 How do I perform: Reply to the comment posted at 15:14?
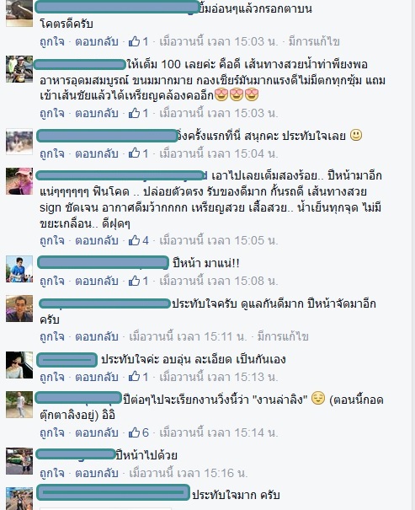(97, 432)
